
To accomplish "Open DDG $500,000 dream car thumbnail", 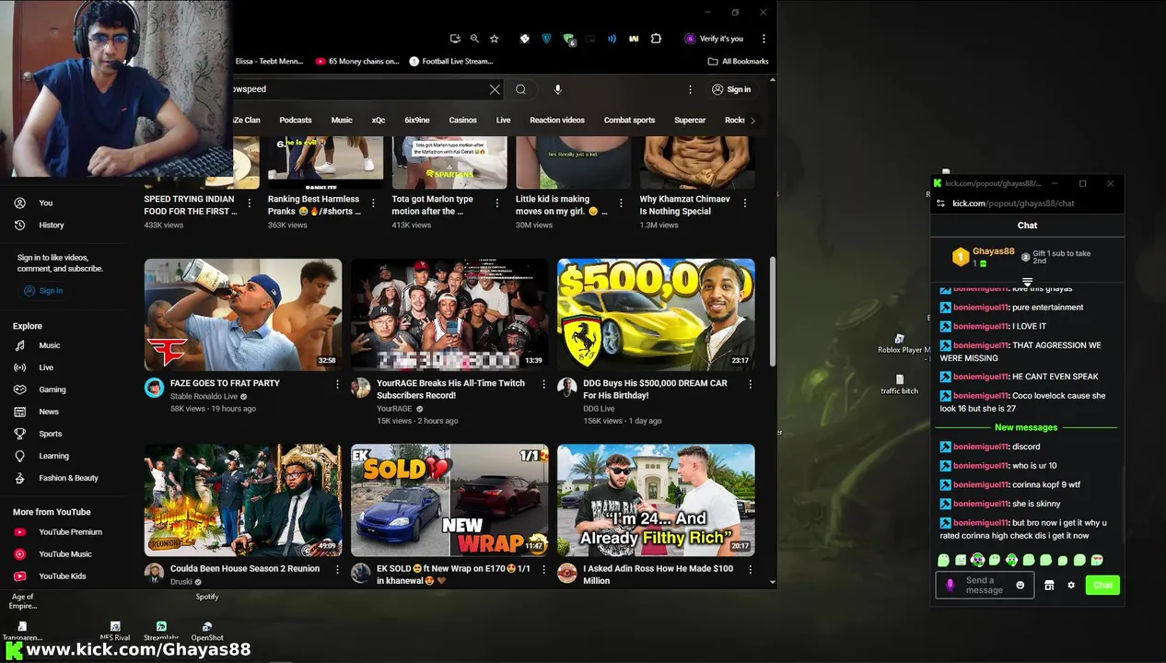I will [656, 314].
